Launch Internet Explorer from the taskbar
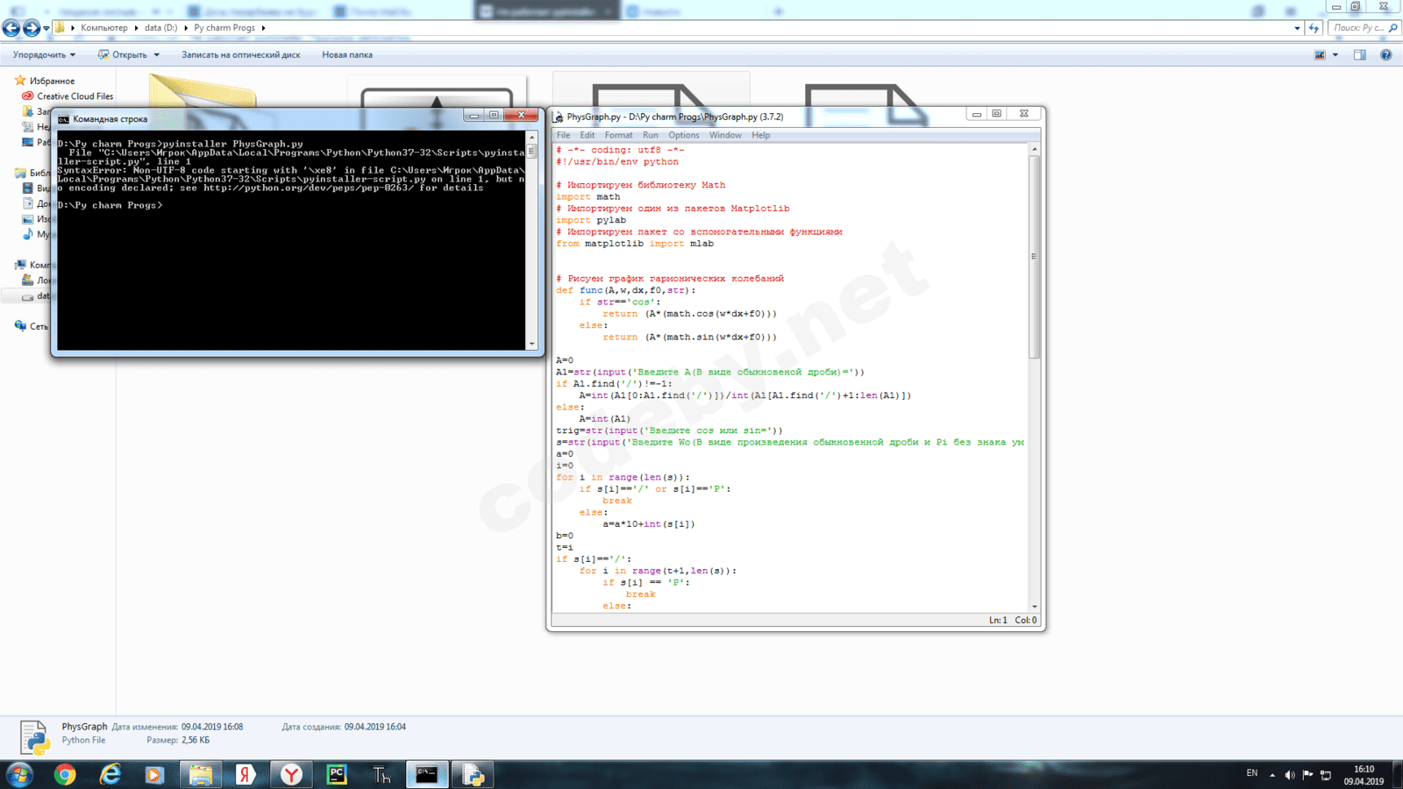This screenshot has height=789, width=1403. (x=110, y=774)
